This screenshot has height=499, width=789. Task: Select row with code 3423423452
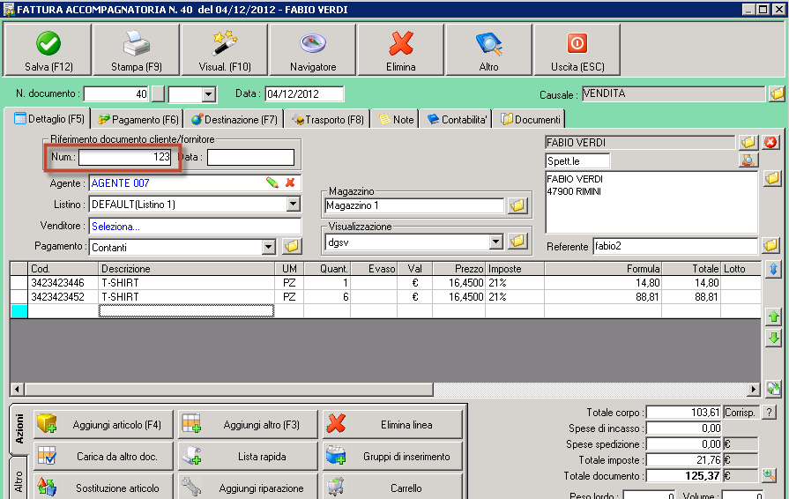click(385, 297)
